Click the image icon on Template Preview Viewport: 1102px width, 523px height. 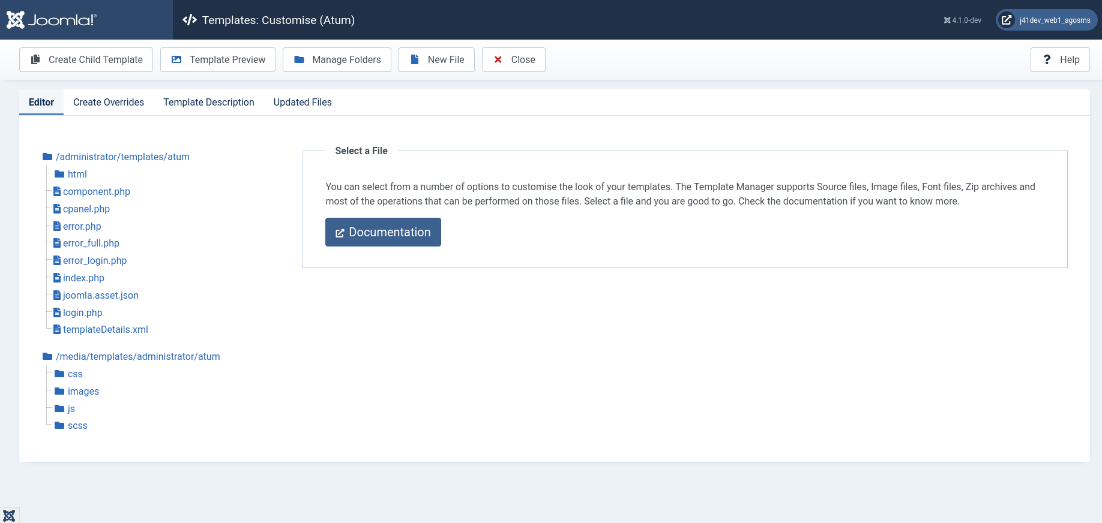[176, 59]
